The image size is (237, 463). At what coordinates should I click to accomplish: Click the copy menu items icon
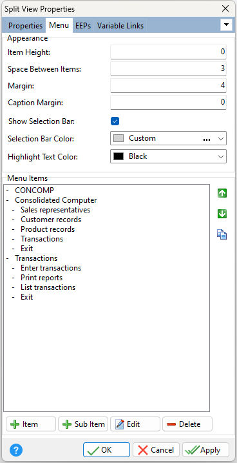click(x=222, y=234)
